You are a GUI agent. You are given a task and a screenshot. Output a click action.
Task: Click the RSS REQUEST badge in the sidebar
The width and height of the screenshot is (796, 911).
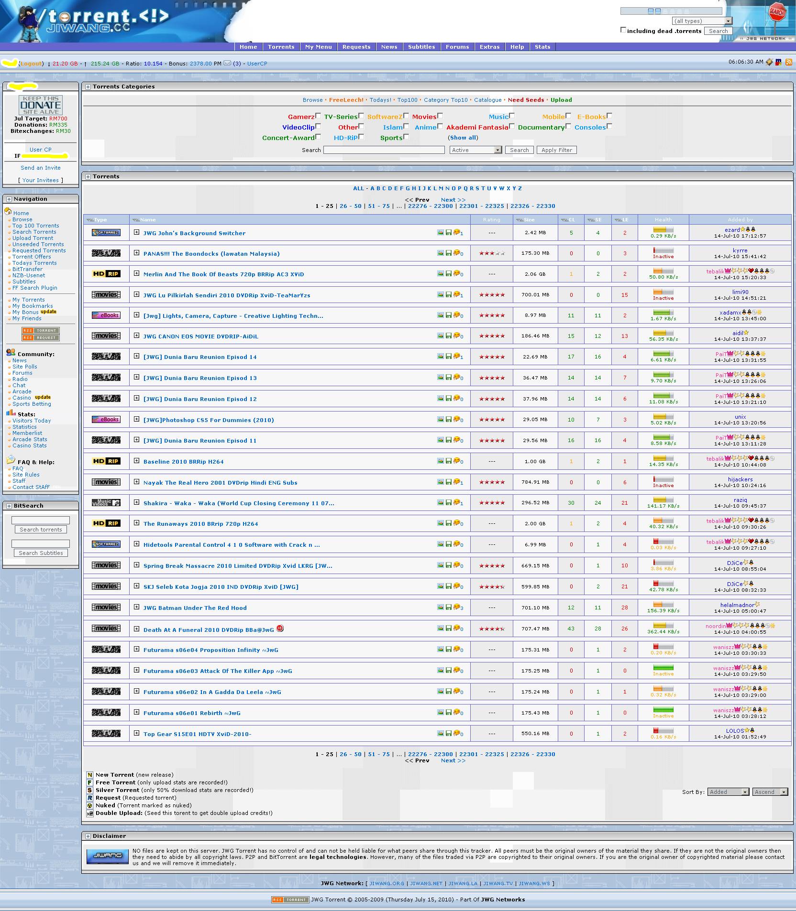coord(41,337)
